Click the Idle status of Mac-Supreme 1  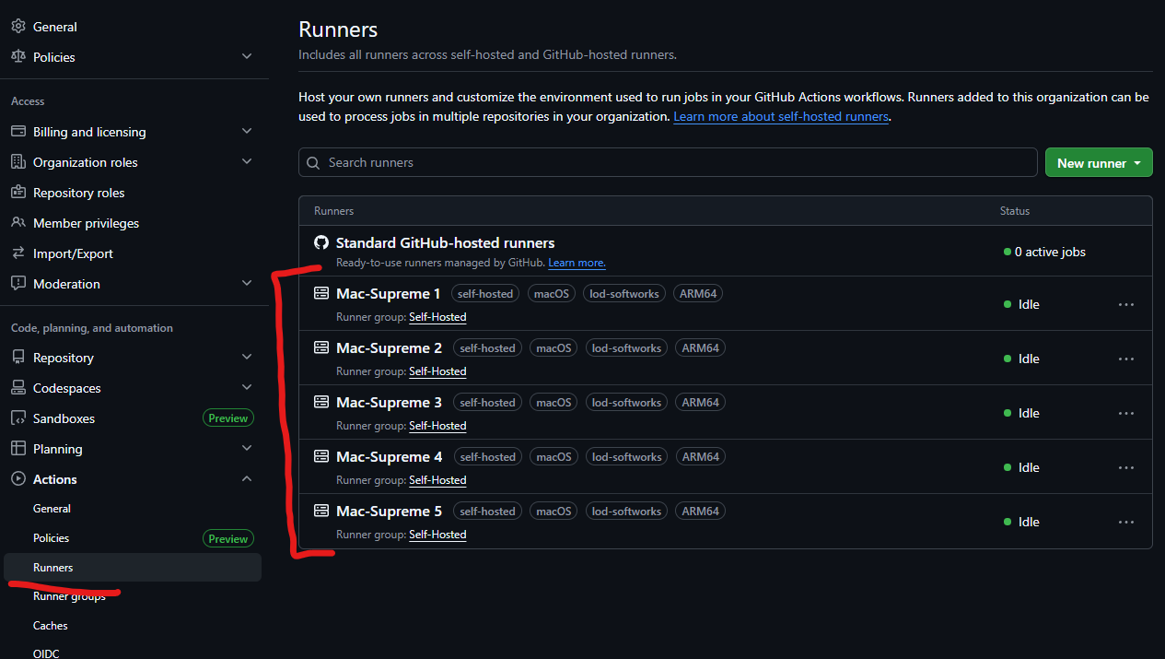[x=1029, y=304]
